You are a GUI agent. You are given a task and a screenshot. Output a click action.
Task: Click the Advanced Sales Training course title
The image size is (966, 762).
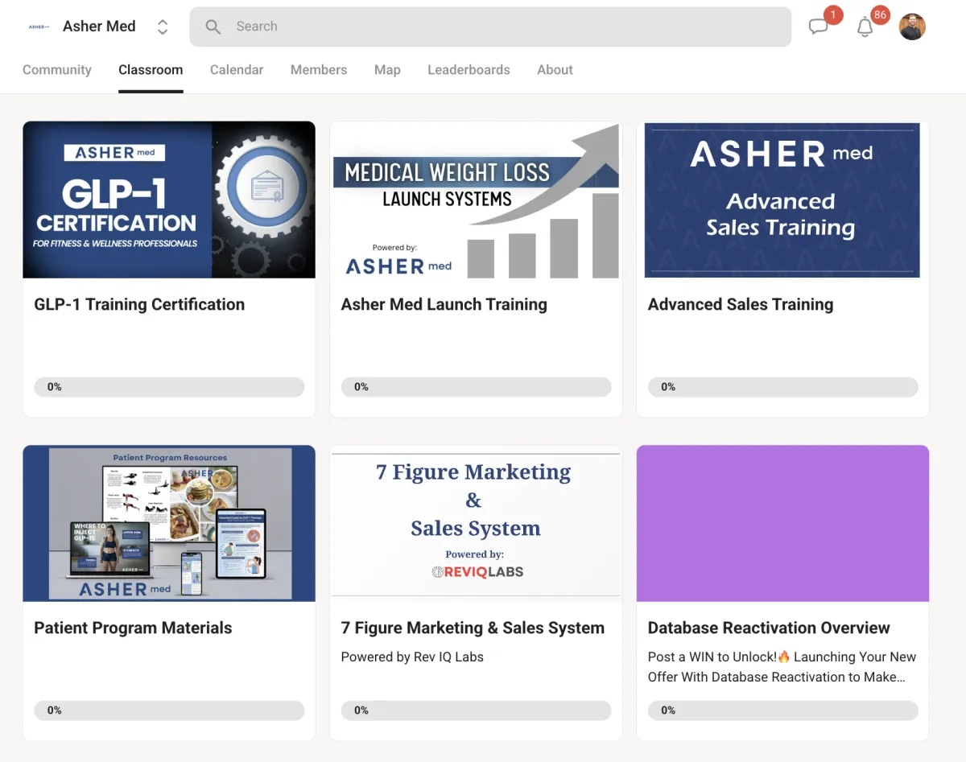[741, 304]
